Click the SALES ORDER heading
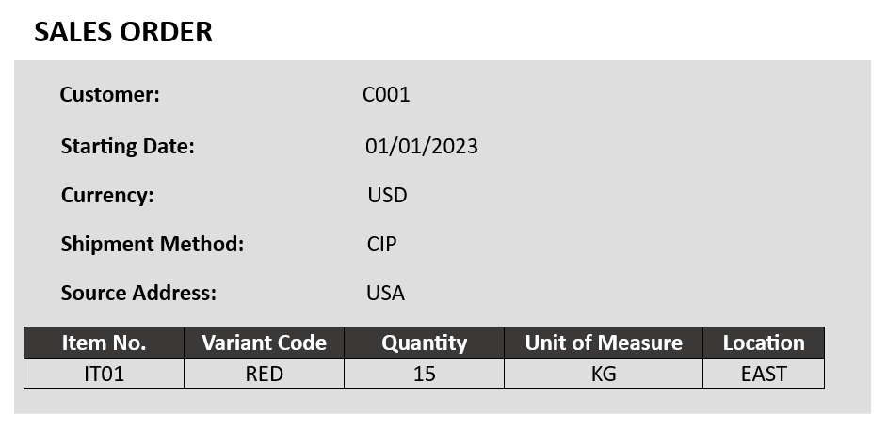Screen dimensions: 887x431 pos(123,32)
